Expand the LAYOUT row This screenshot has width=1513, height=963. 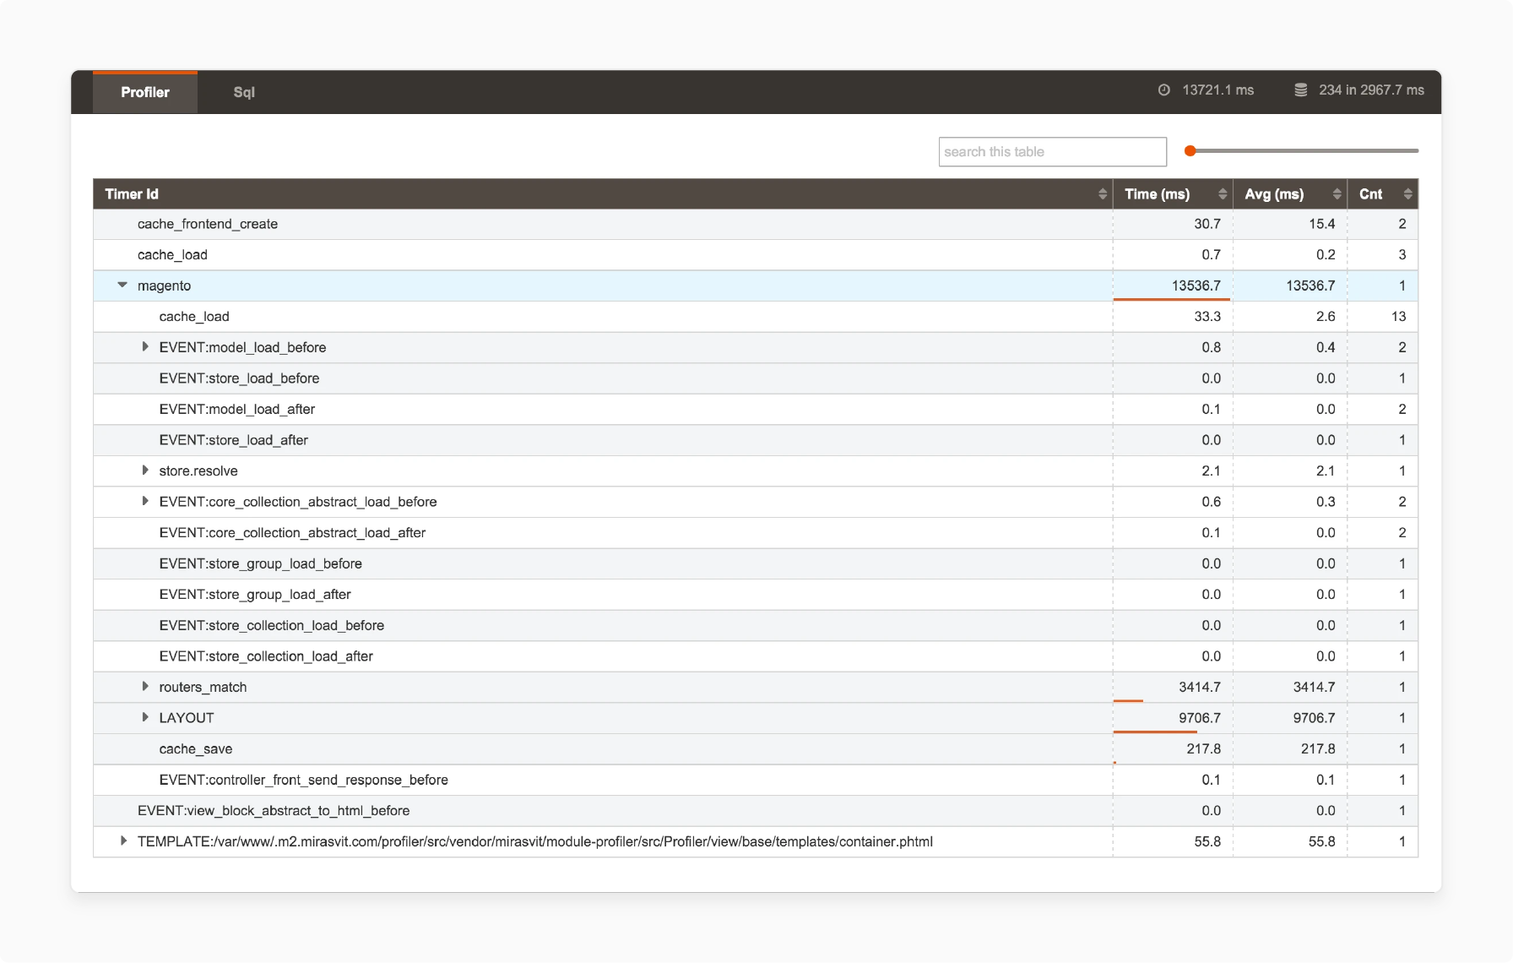(145, 718)
